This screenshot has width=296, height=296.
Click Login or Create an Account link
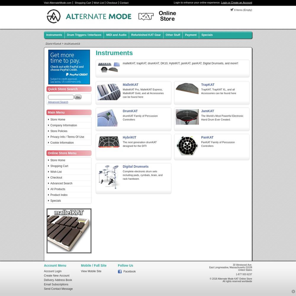(237, 3)
